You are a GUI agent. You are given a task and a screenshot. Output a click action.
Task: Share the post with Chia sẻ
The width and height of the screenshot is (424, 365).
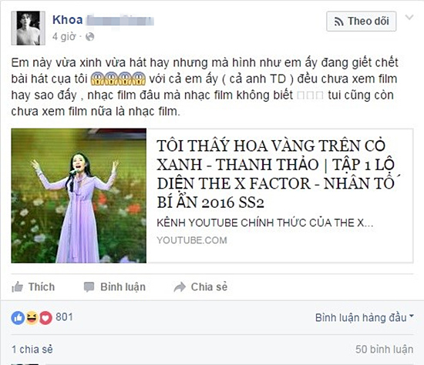click(x=200, y=287)
